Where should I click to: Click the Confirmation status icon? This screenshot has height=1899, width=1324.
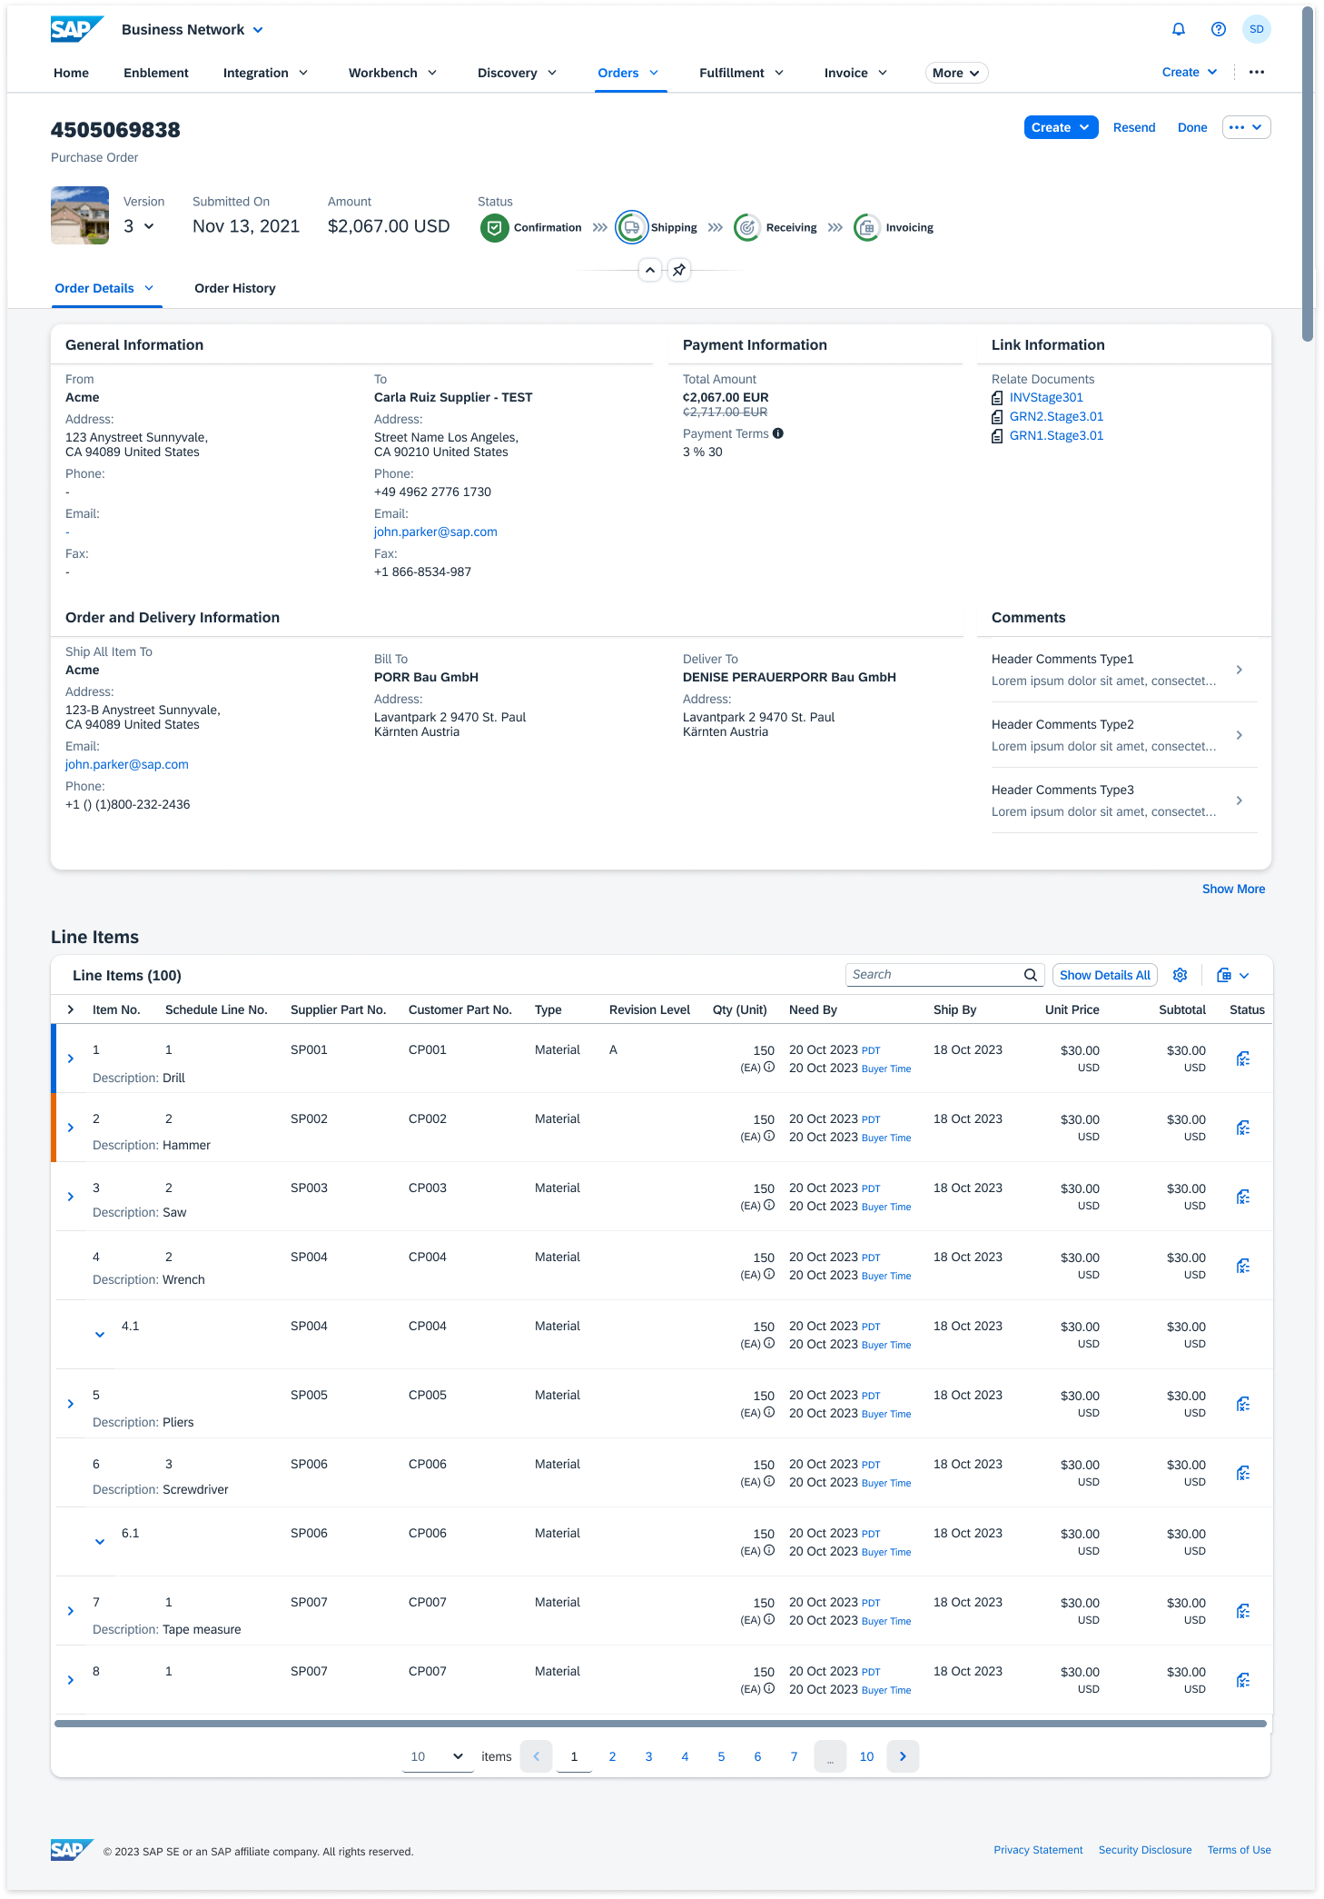[494, 228]
